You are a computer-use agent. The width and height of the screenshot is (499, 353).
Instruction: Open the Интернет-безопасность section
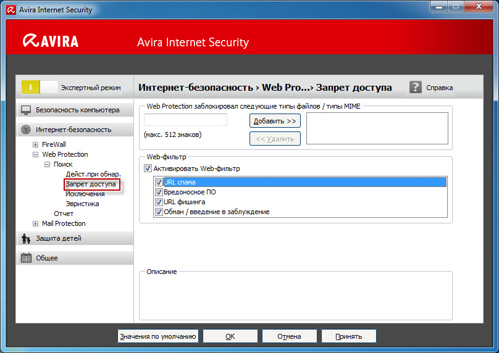pyautogui.click(x=75, y=130)
